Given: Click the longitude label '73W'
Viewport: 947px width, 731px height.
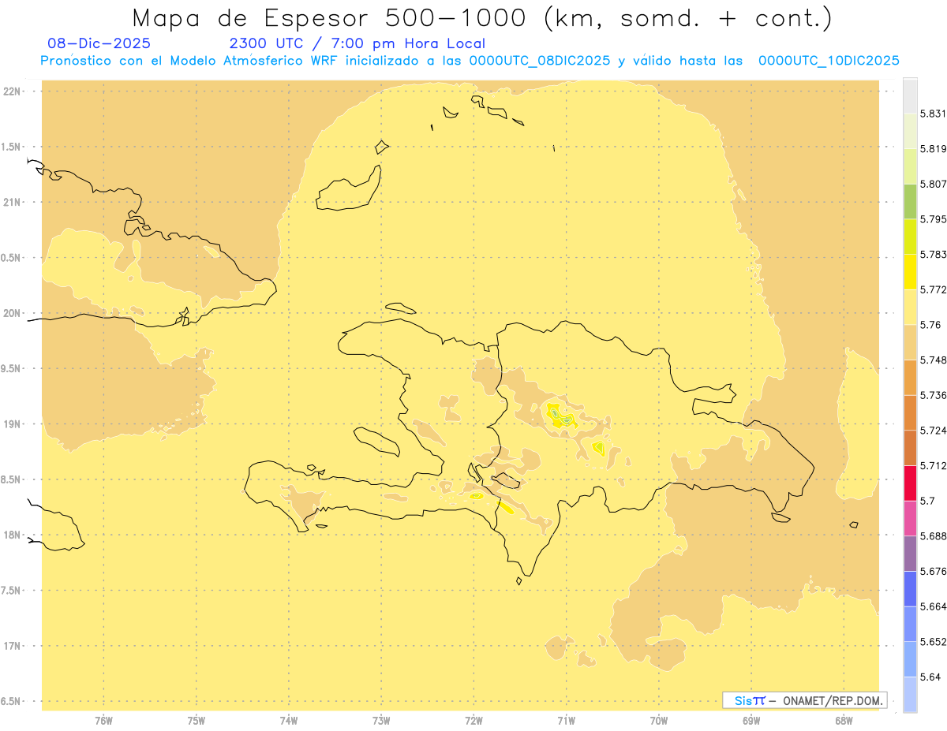Looking at the screenshot, I should [381, 721].
